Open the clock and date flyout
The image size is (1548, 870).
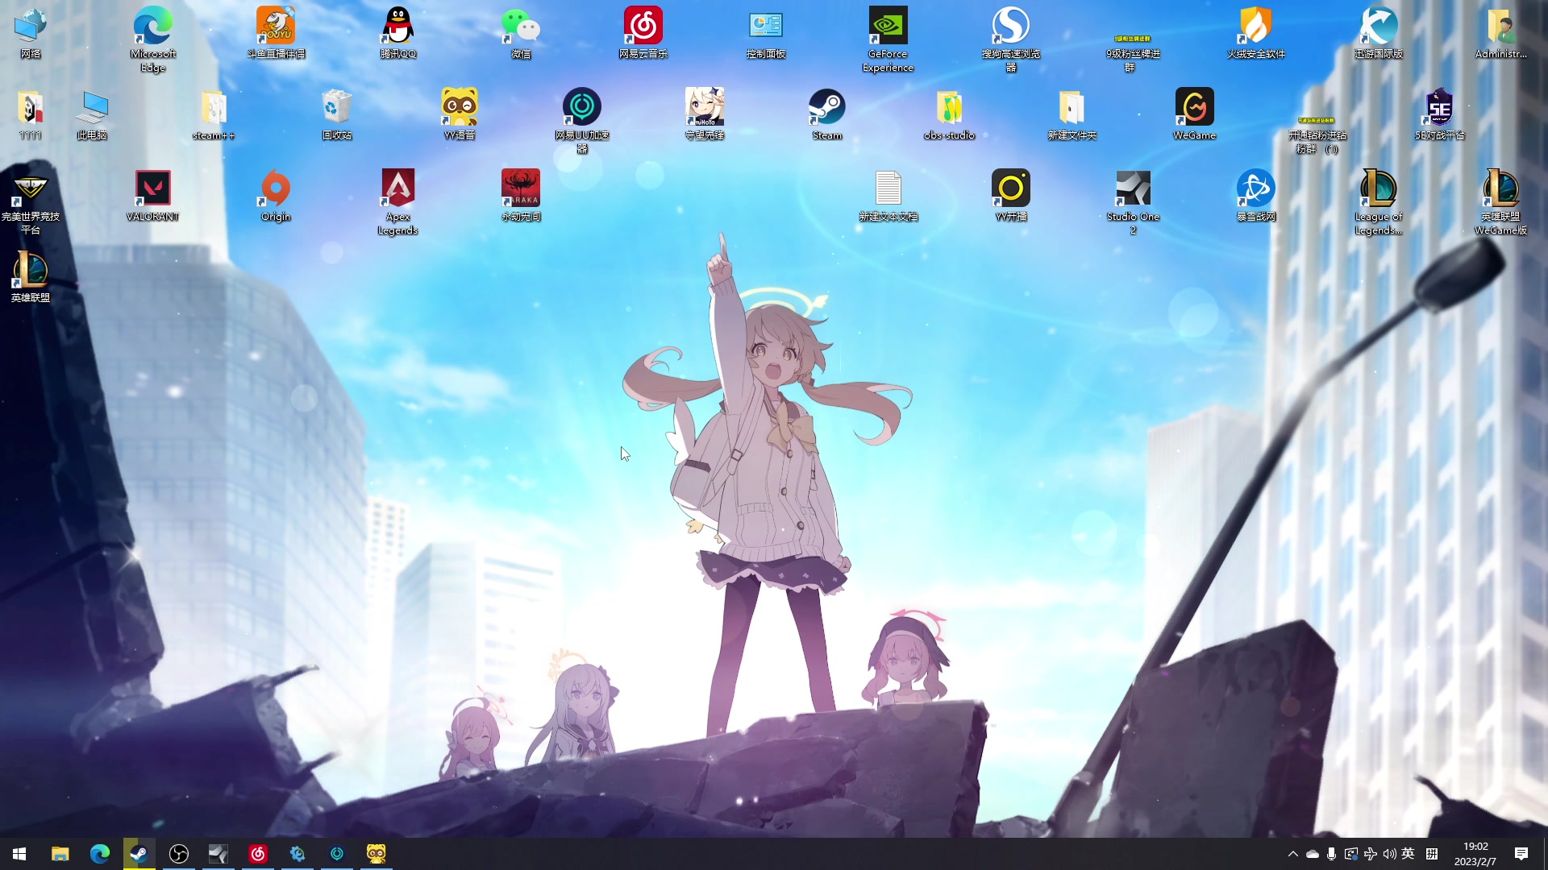(x=1475, y=854)
